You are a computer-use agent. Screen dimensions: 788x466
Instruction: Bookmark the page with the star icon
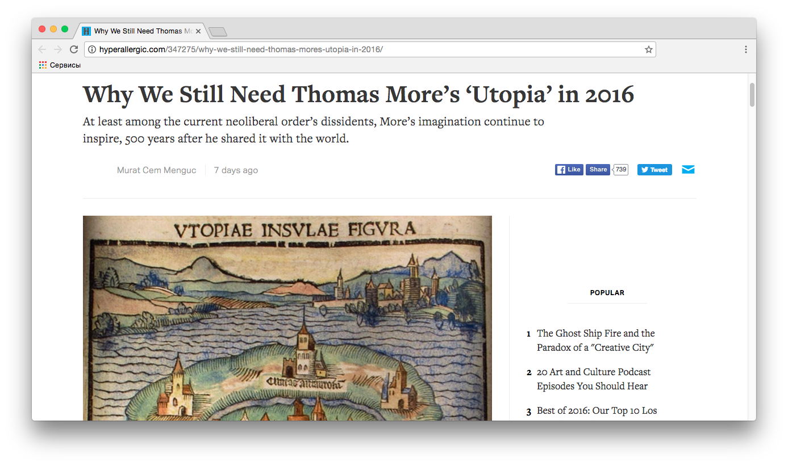(648, 49)
